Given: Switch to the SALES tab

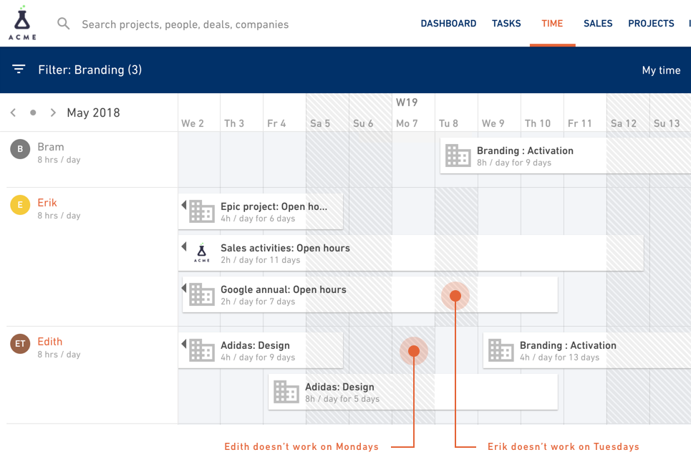Looking at the screenshot, I should pos(598,24).
